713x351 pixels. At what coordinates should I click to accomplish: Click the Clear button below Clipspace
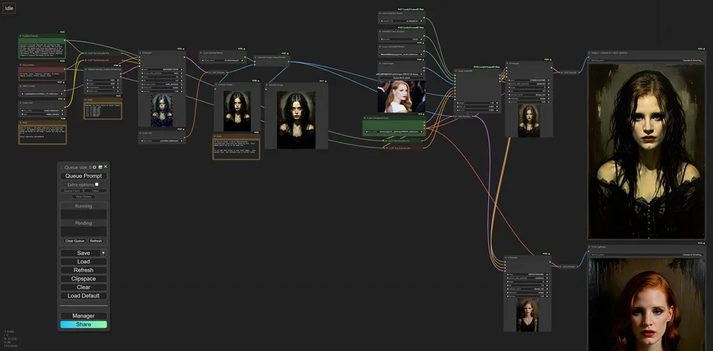[84, 287]
